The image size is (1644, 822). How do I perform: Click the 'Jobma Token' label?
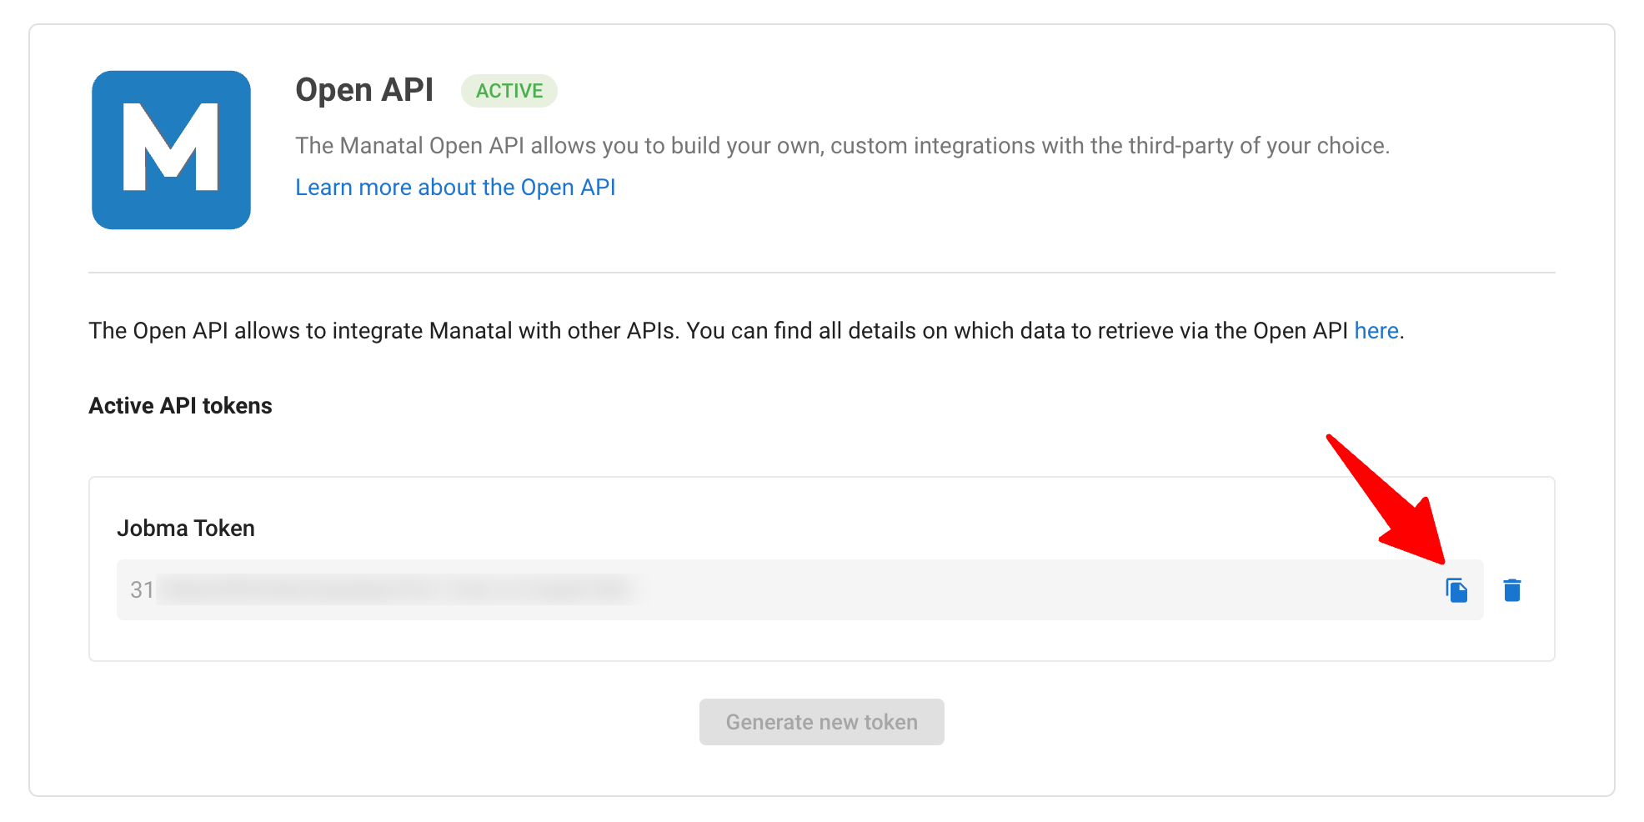(186, 528)
